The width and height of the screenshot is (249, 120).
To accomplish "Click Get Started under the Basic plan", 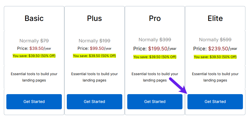I will (34, 102).
